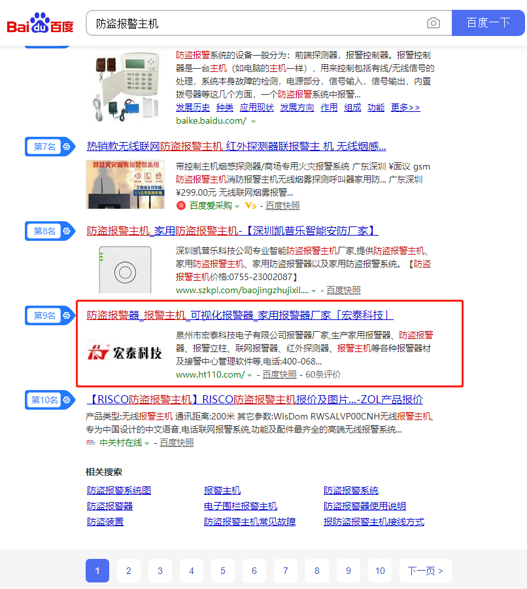Open related search 防盗报警器使用说明

365,506
